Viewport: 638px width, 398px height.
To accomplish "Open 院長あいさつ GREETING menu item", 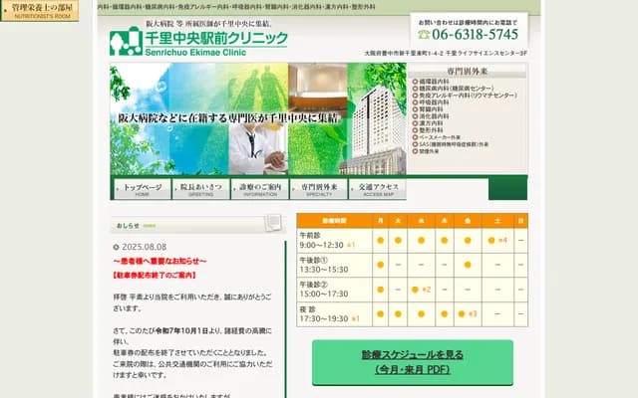I will (x=201, y=189).
